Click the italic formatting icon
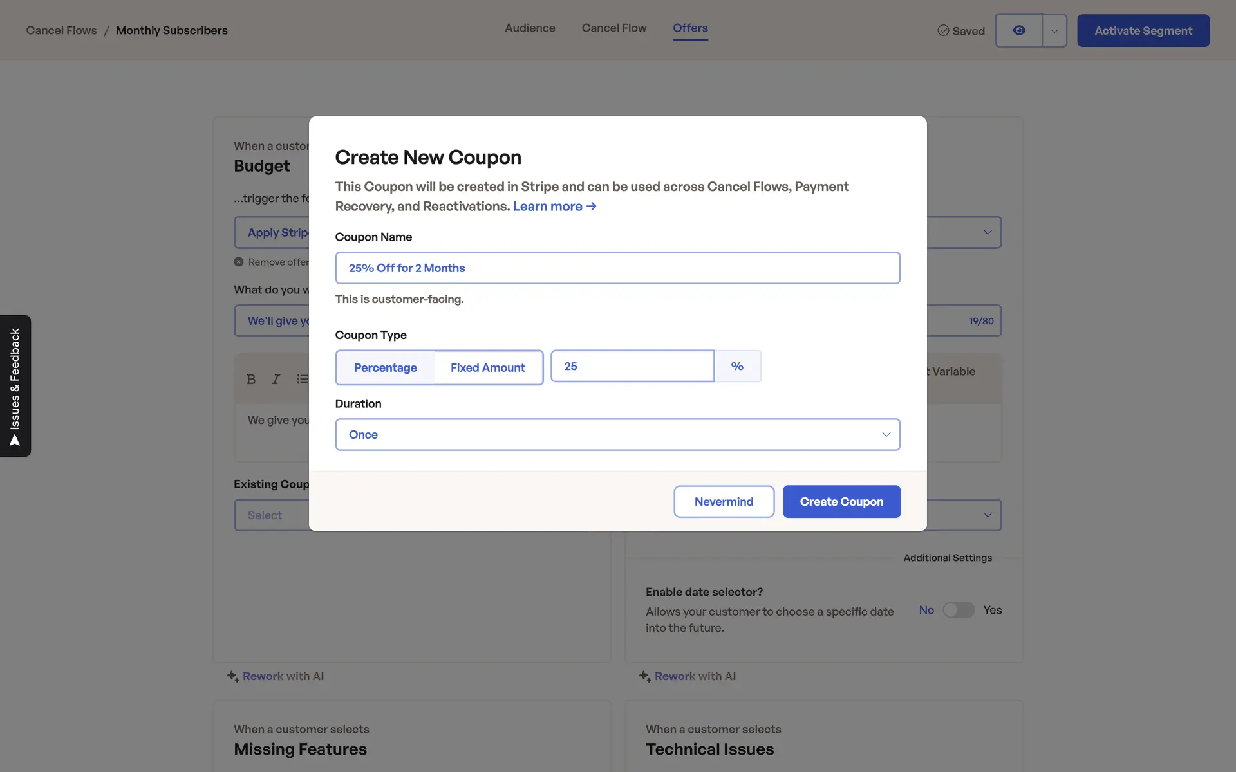The width and height of the screenshot is (1236, 772). click(276, 379)
